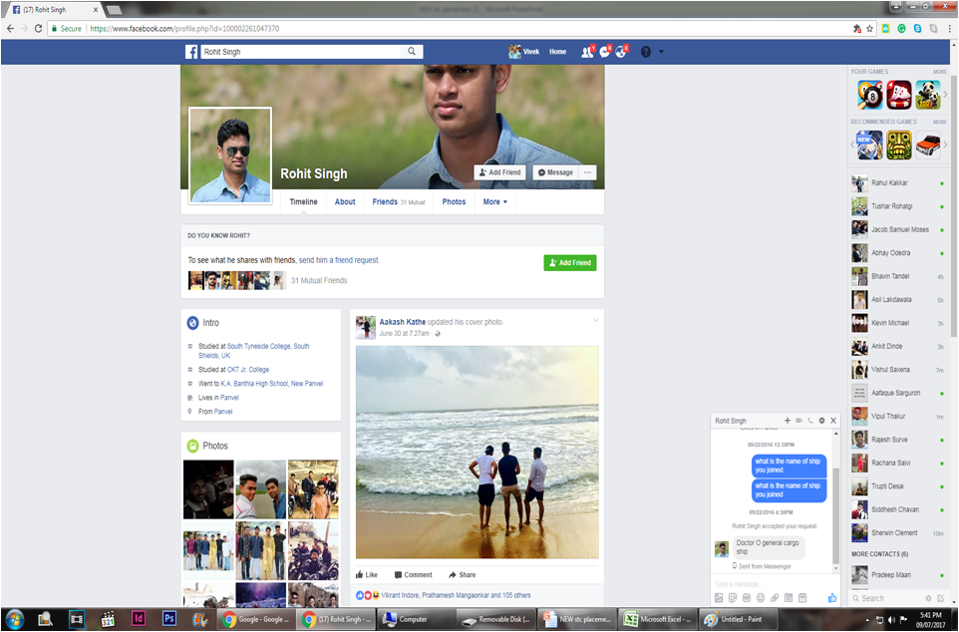Open the globe notifications icon

(x=621, y=52)
